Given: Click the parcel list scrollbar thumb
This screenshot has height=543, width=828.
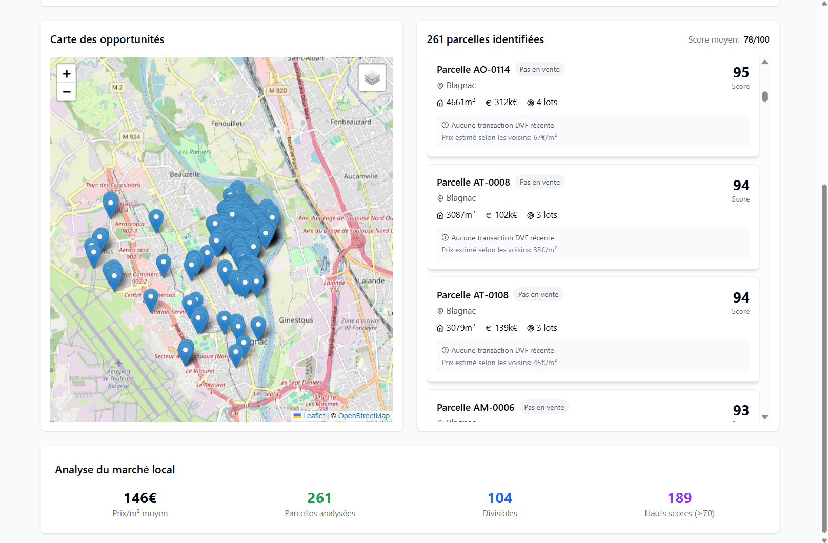Looking at the screenshot, I should pyautogui.click(x=764, y=96).
